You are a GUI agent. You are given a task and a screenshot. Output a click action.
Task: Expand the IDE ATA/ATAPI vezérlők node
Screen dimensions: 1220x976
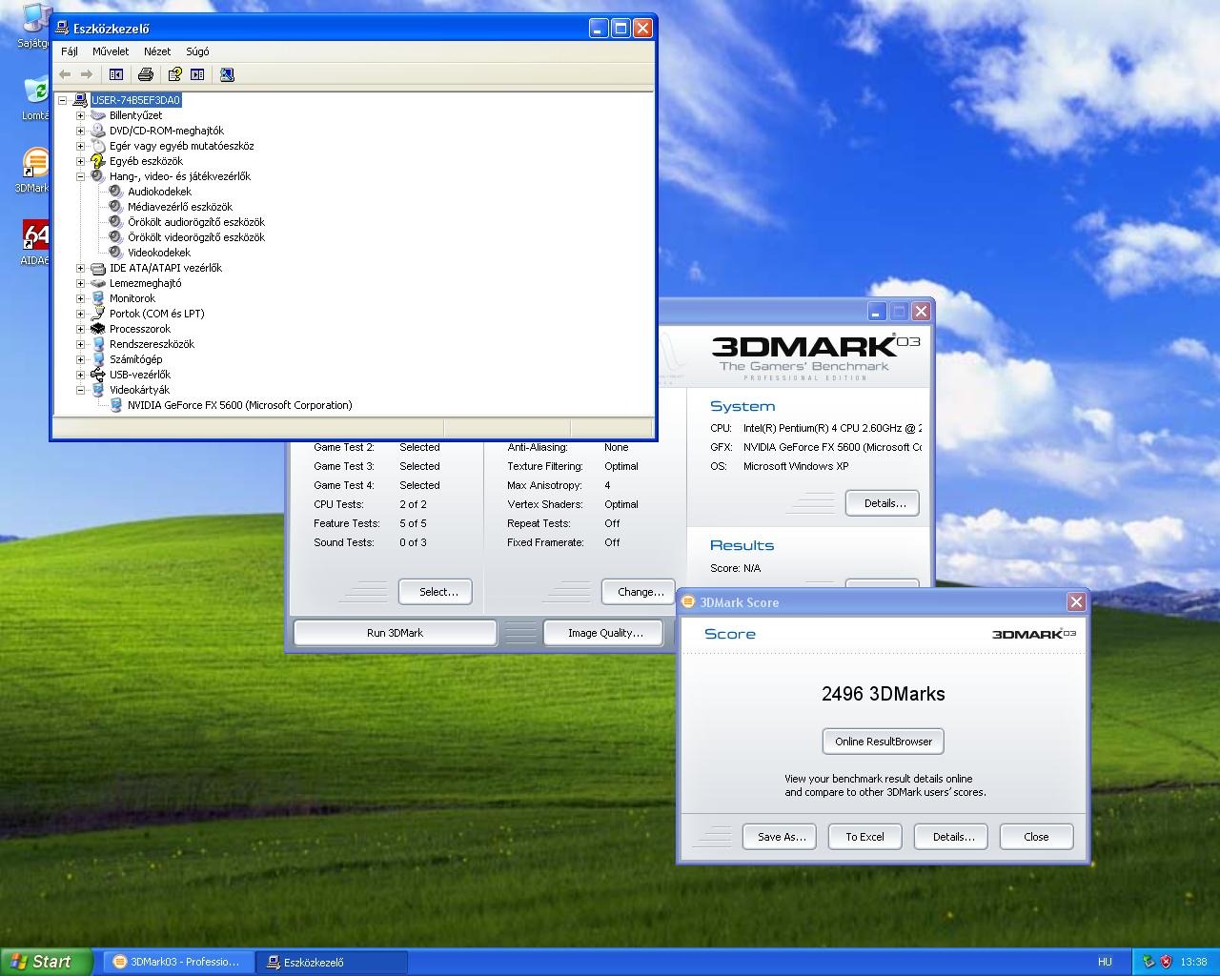click(x=81, y=268)
